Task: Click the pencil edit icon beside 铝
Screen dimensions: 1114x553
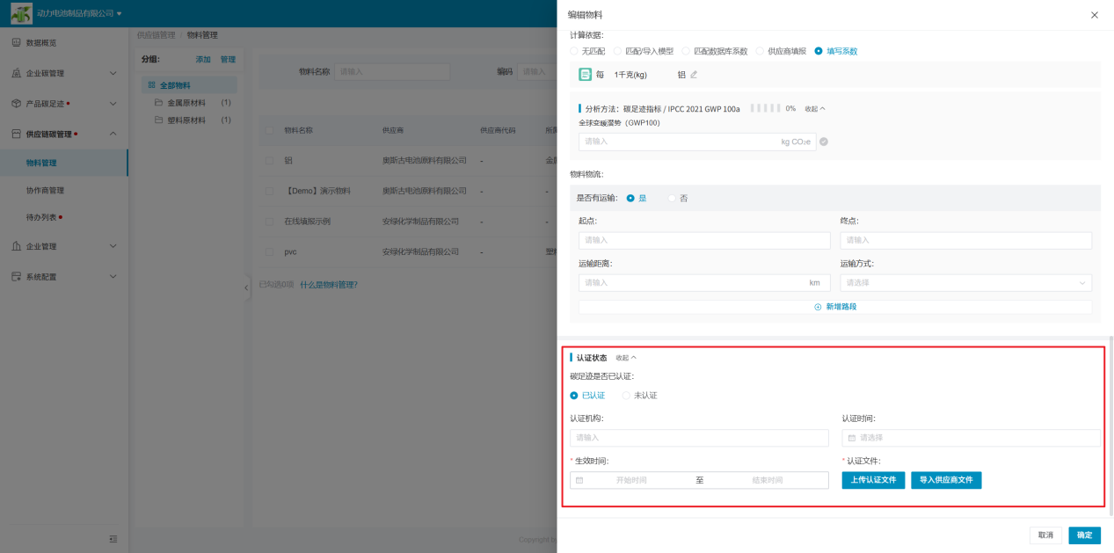Action: (x=694, y=75)
